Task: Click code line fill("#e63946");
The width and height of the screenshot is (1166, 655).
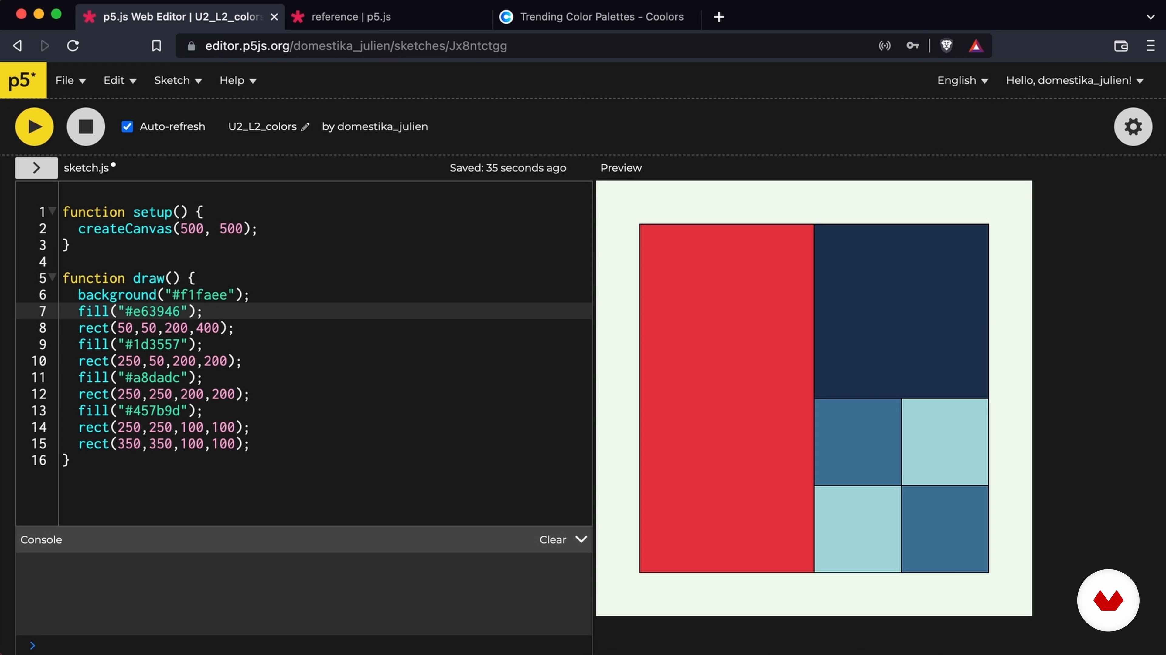Action: coord(140,311)
